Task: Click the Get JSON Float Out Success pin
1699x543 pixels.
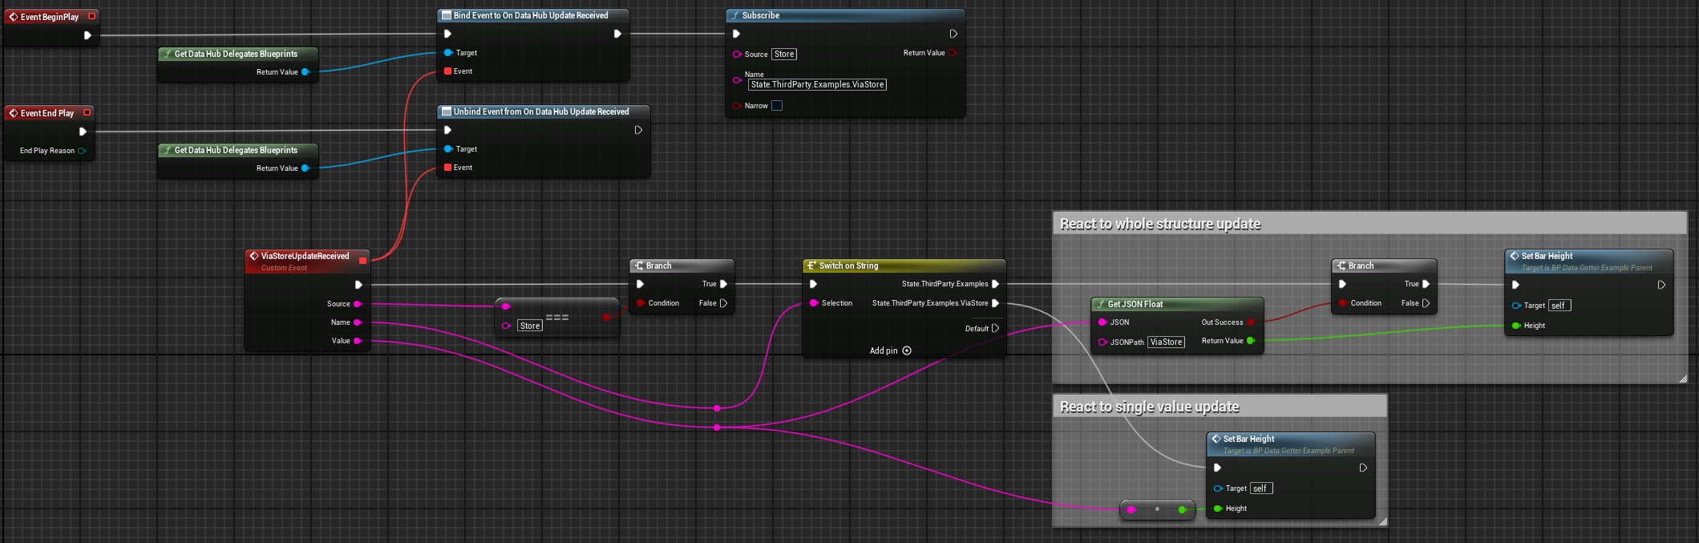Action: (x=1250, y=322)
